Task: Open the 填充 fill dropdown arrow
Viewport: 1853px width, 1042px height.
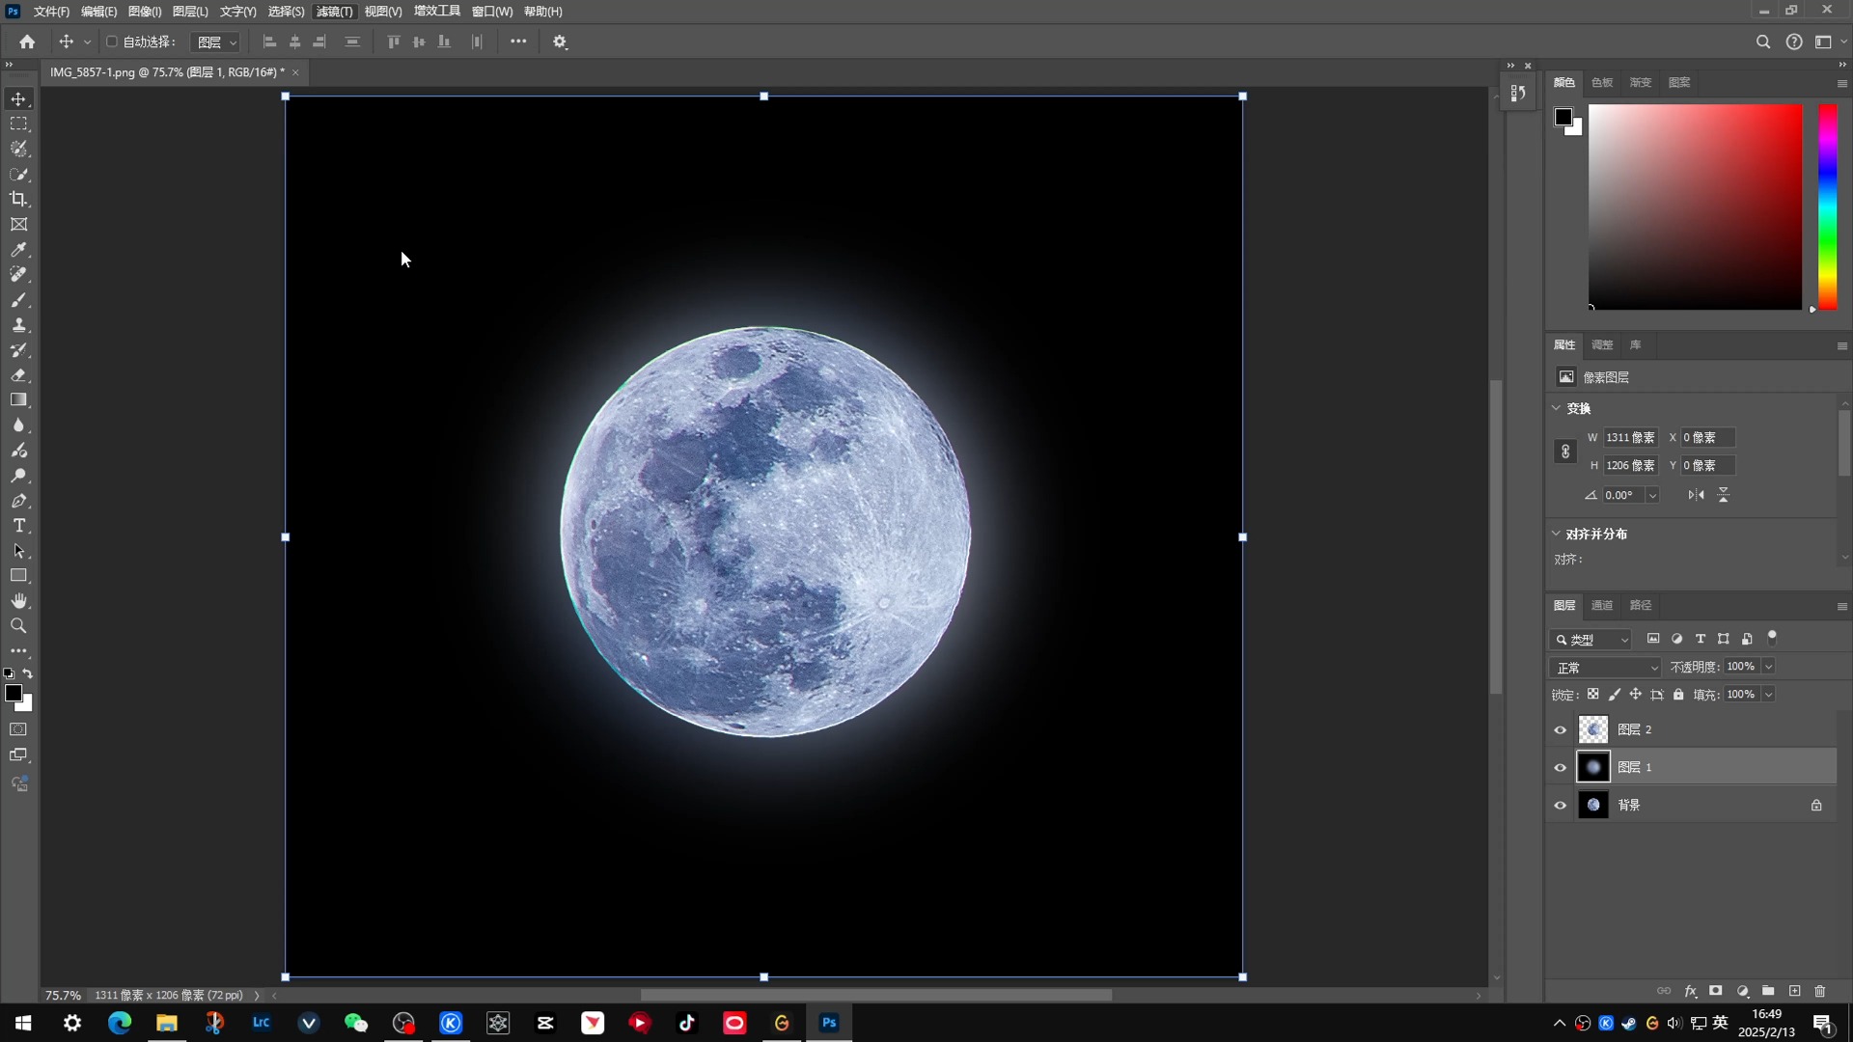Action: [1769, 695]
